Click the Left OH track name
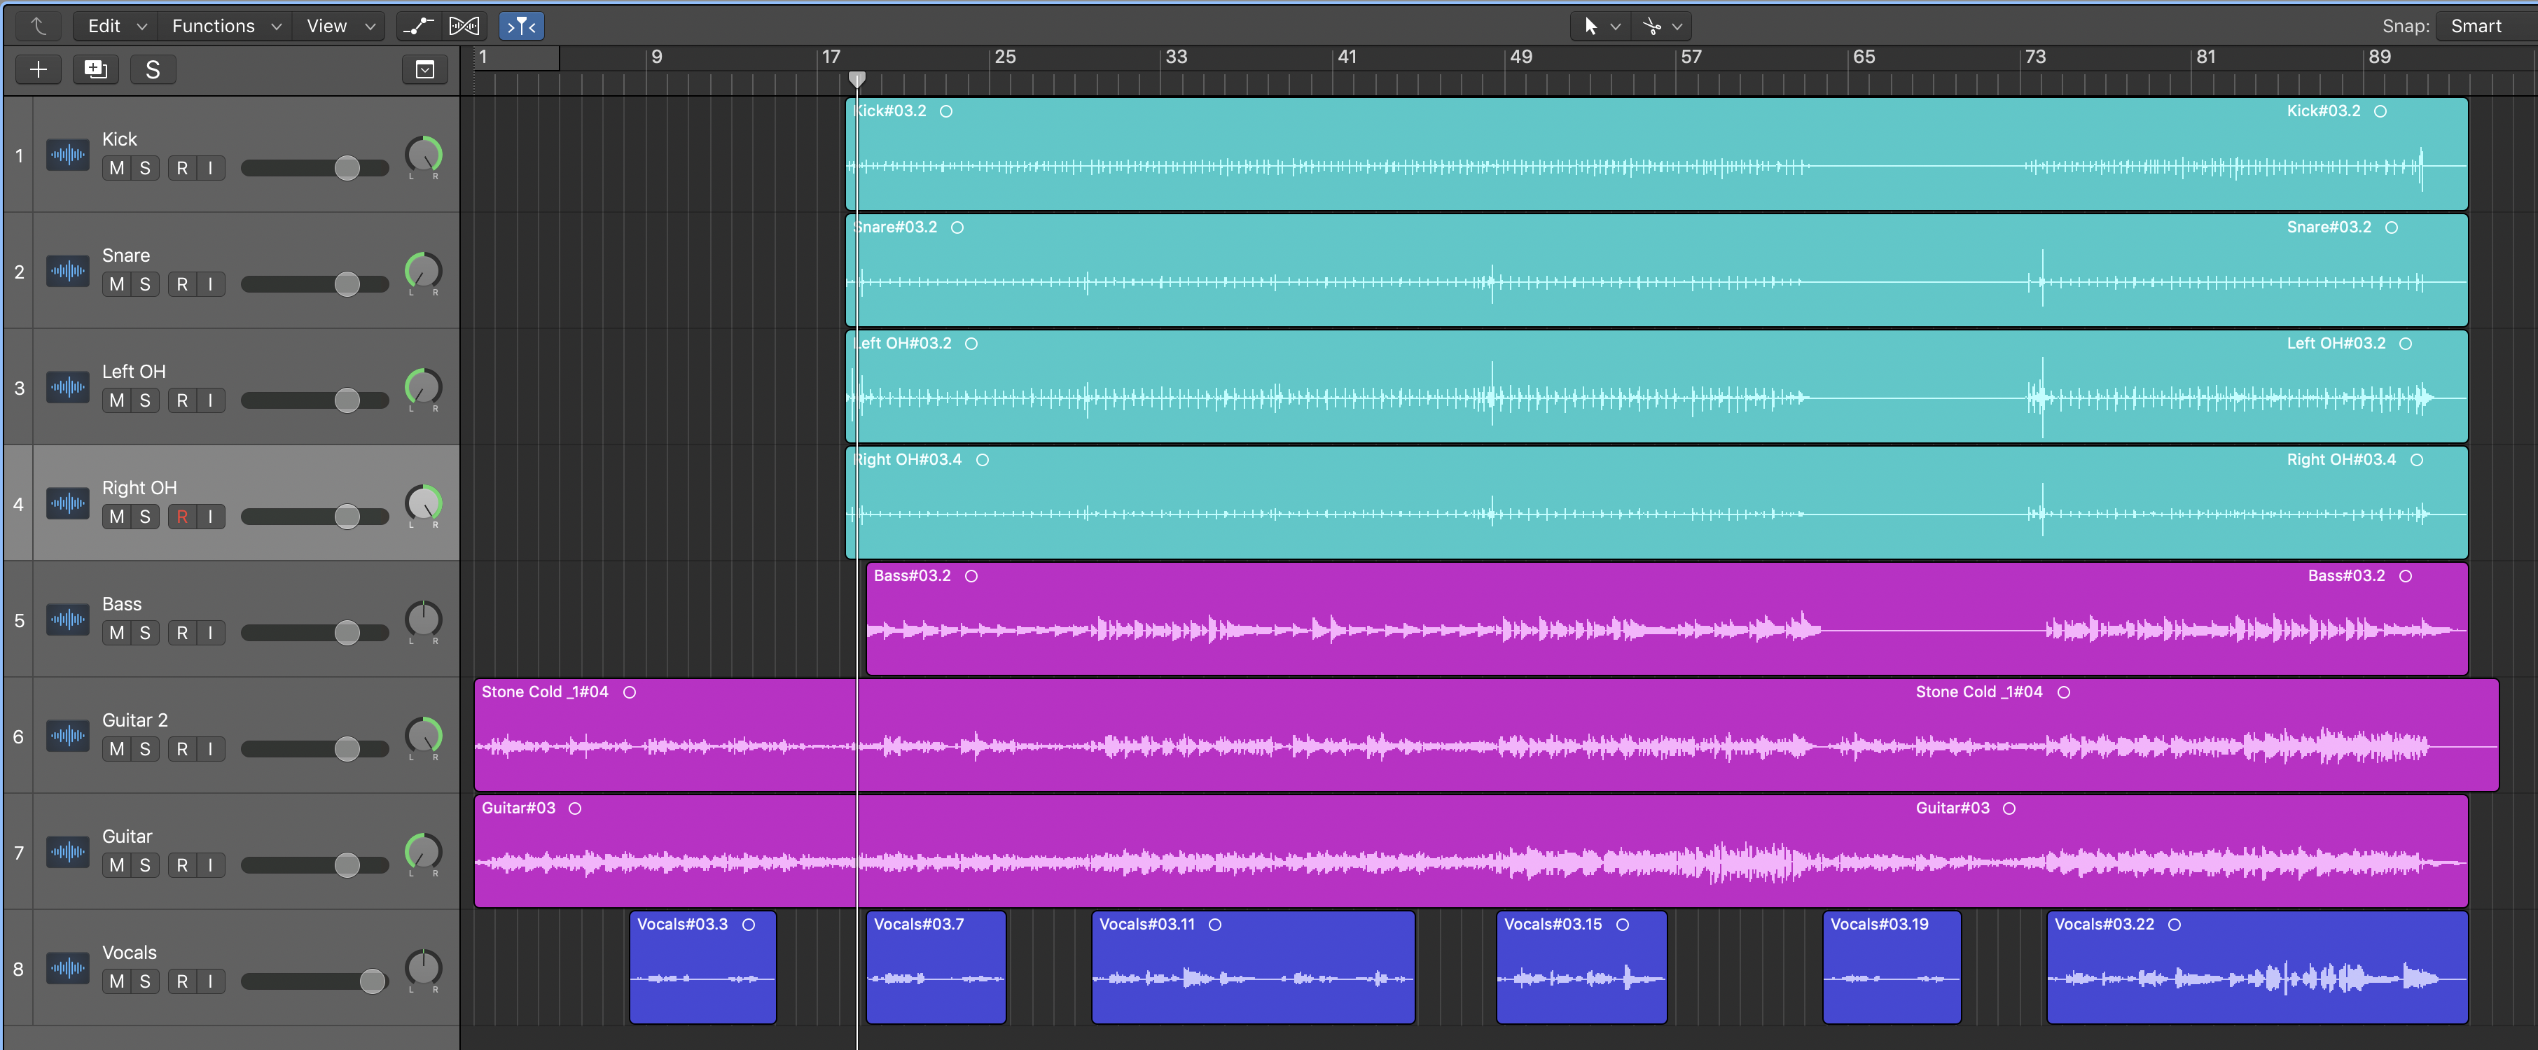The height and width of the screenshot is (1050, 2538). [x=134, y=372]
